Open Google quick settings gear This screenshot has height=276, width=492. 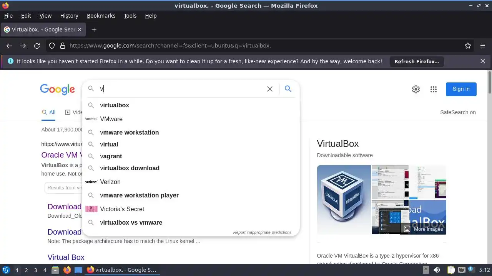click(416, 89)
